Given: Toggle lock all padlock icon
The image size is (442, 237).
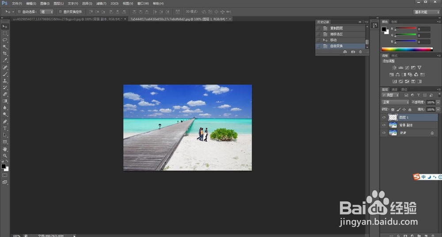Looking at the screenshot, I should pos(410,109).
